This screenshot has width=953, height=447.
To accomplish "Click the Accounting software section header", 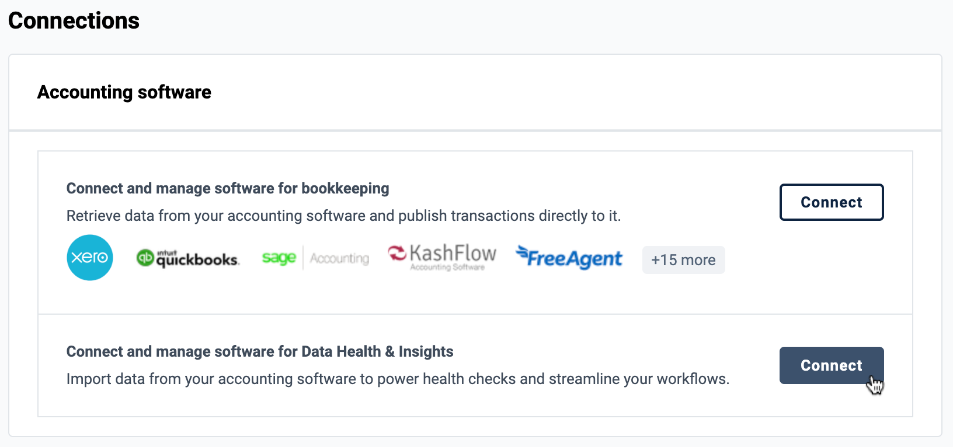I will coord(124,92).
